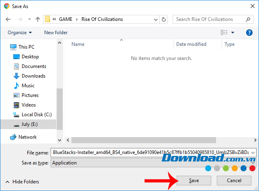This screenshot has width=259, height=191.
Task: Create a New folder
Action: 56,33
